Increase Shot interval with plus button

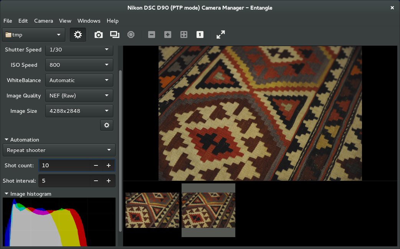(108, 181)
